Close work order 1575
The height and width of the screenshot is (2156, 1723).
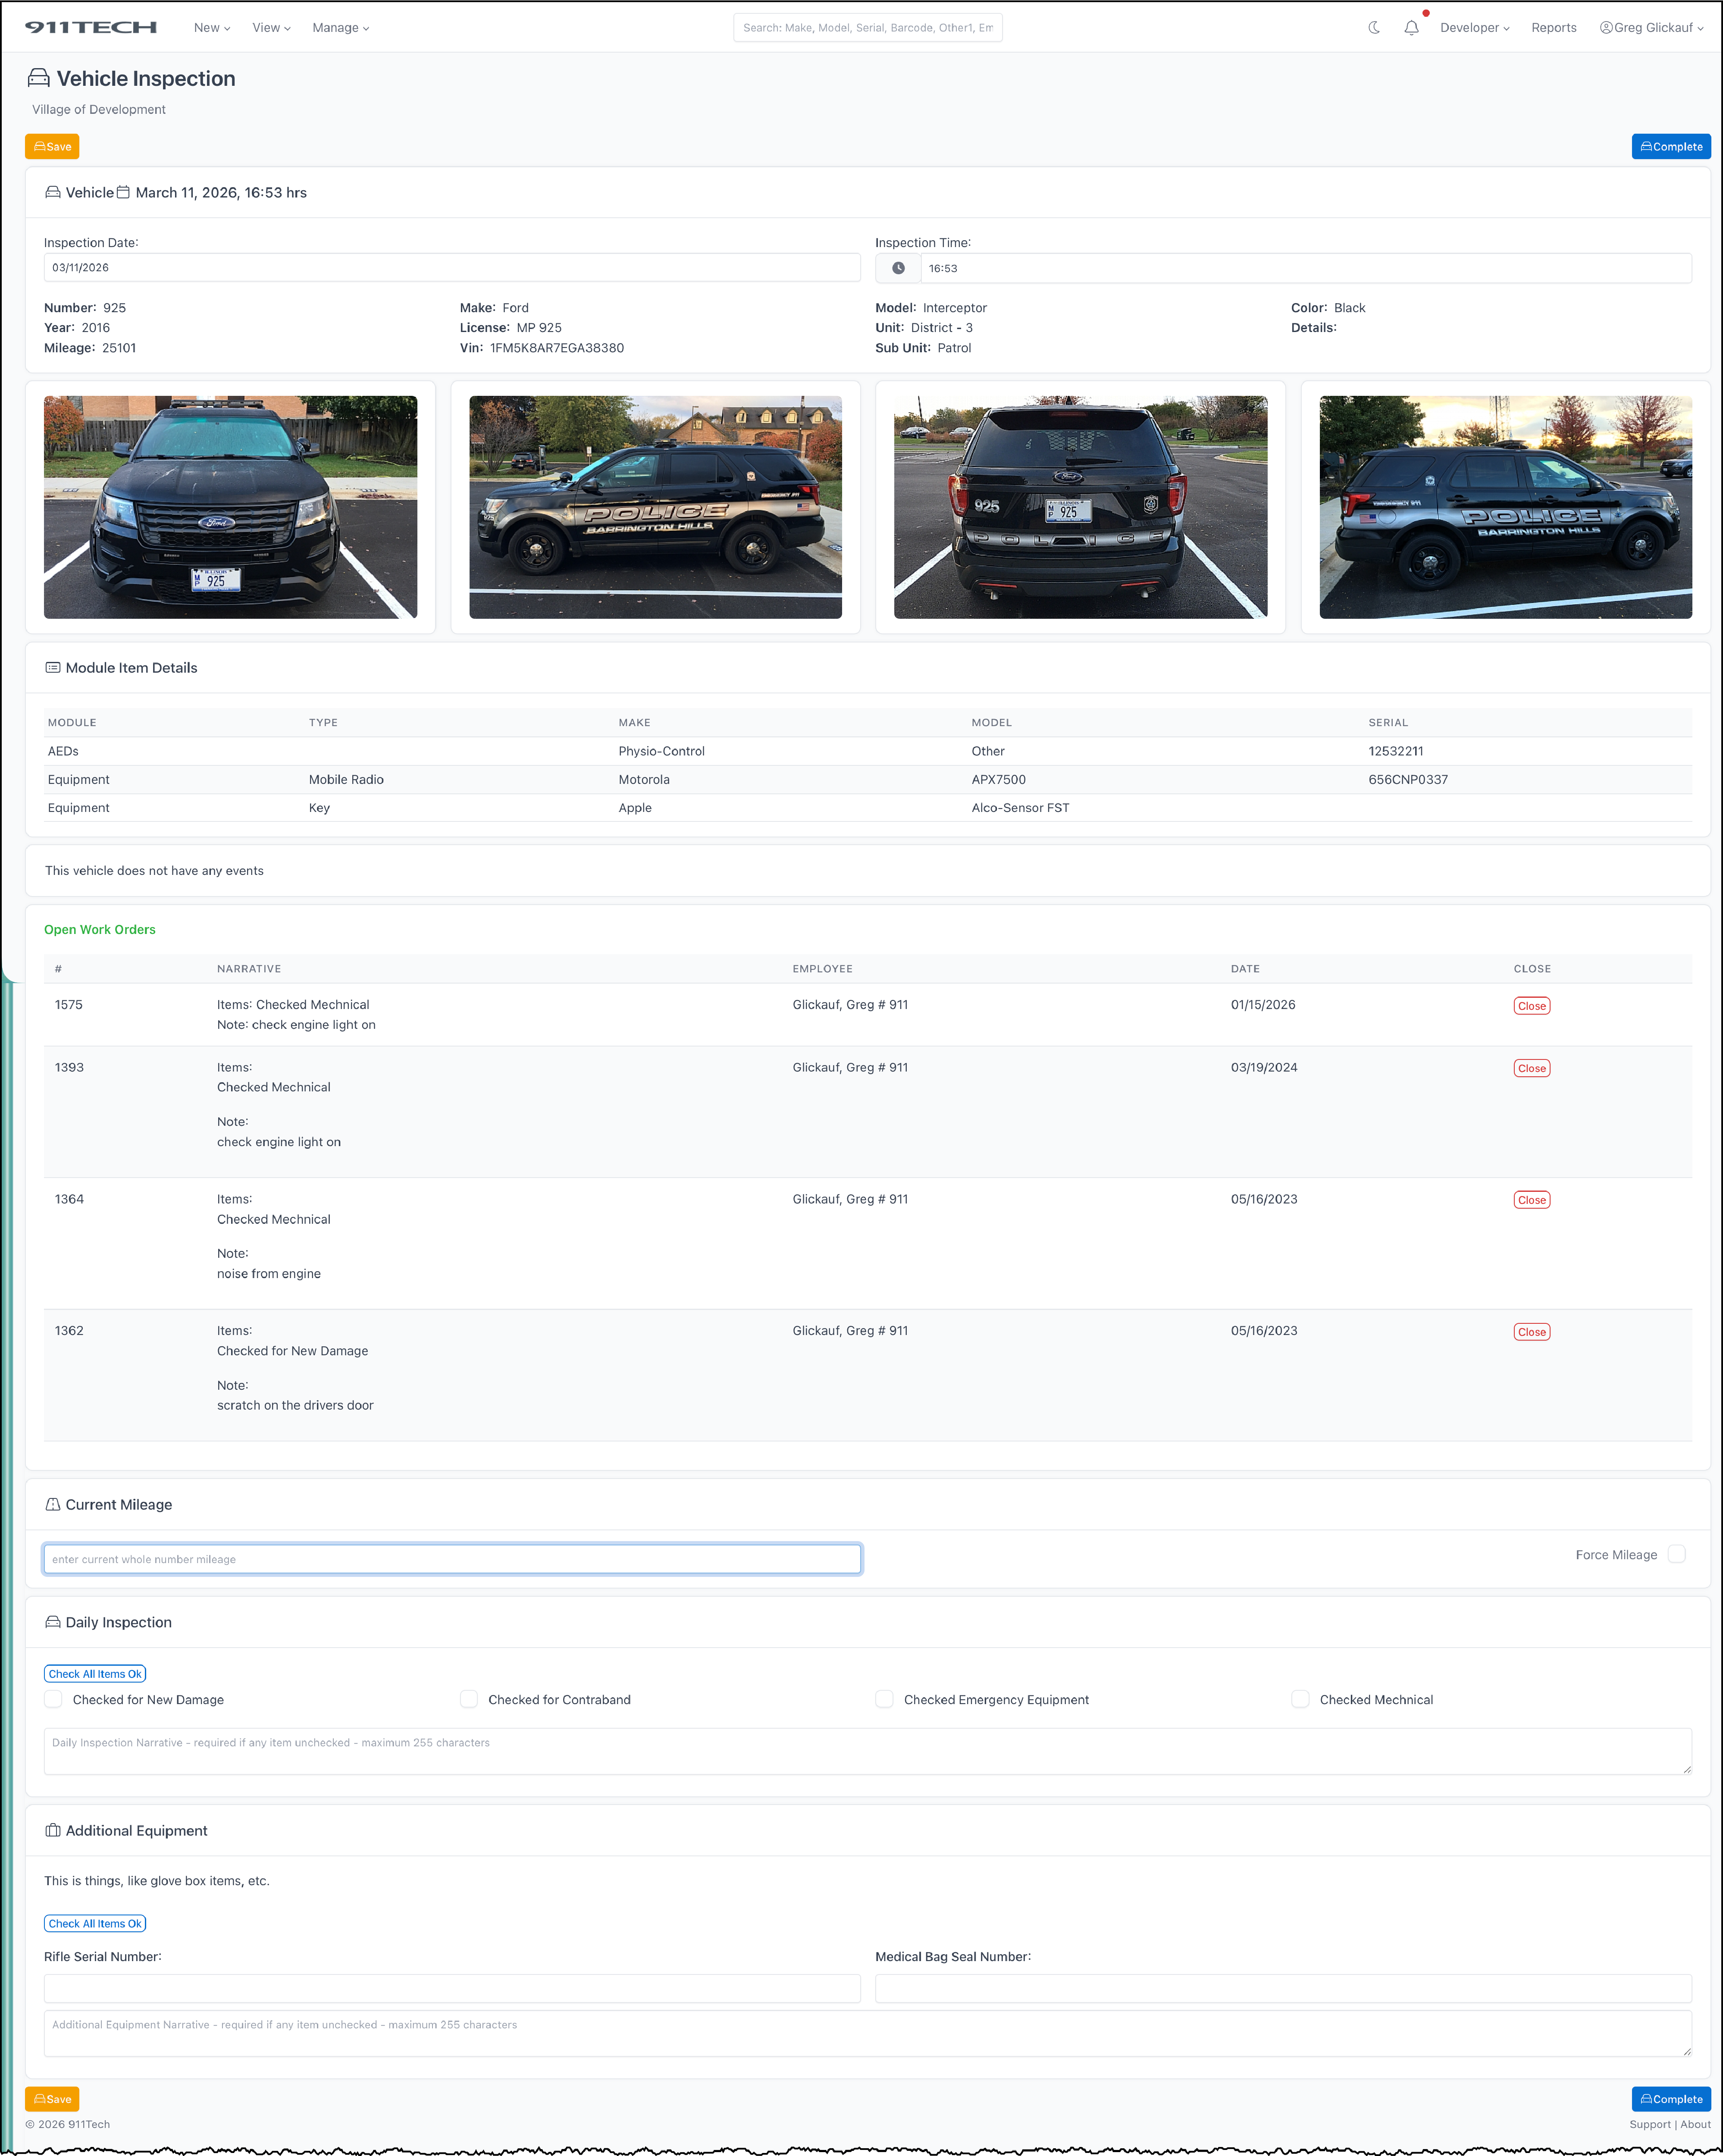pyautogui.click(x=1531, y=1006)
